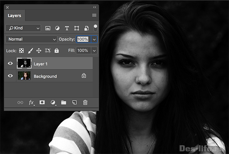Toggle visibility of the Background layer

tap(10, 76)
